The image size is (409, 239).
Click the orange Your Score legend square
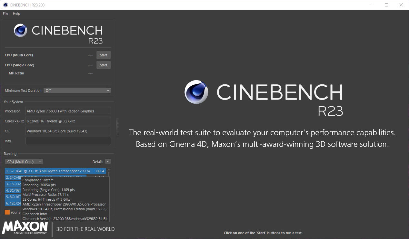[x=7, y=212]
